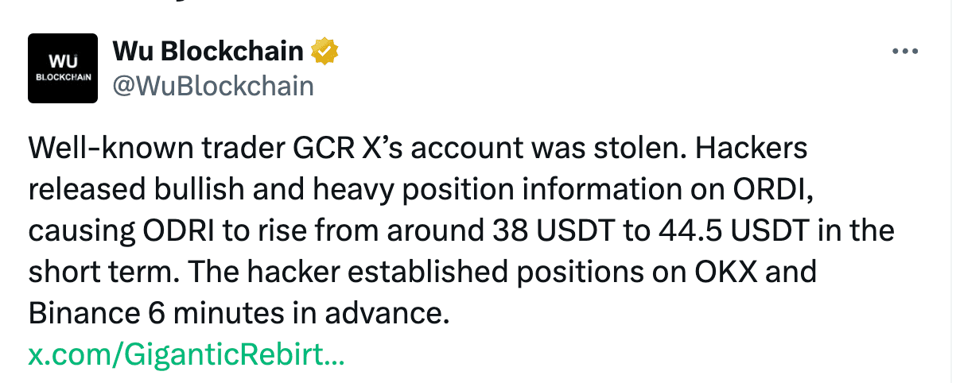
Task: Open the tweet's more options menu
Action: (x=906, y=52)
